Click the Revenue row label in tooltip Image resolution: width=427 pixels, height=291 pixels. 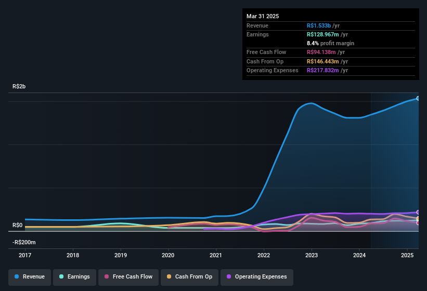coord(257,25)
